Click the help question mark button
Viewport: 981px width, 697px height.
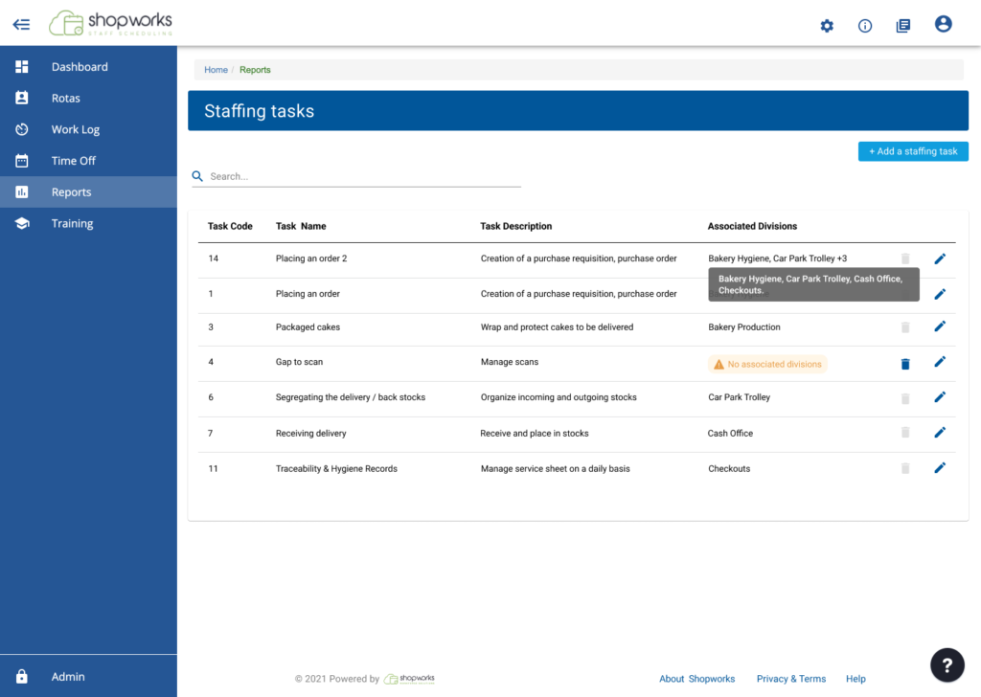[x=947, y=664]
